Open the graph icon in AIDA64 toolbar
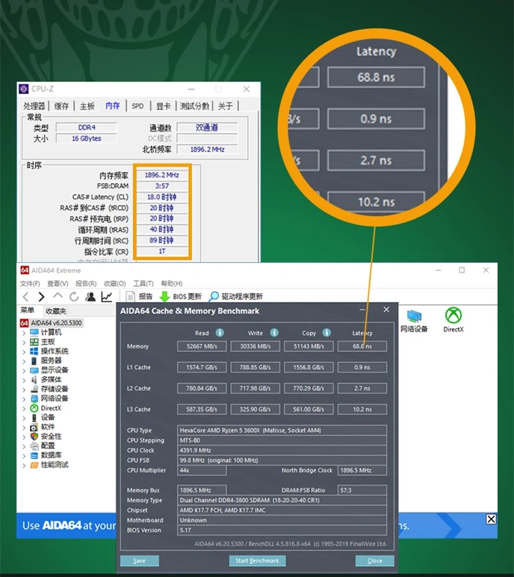 coord(107,296)
